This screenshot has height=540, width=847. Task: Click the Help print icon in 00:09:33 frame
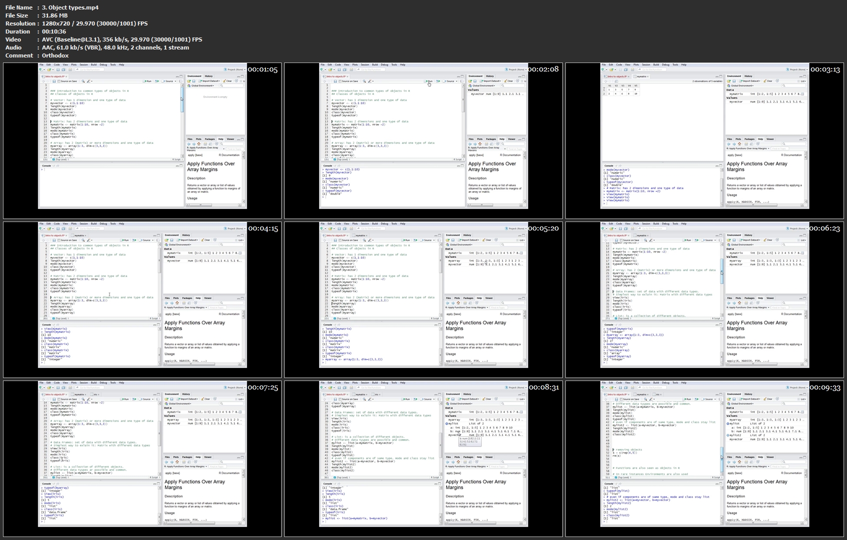pyautogui.click(x=746, y=461)
